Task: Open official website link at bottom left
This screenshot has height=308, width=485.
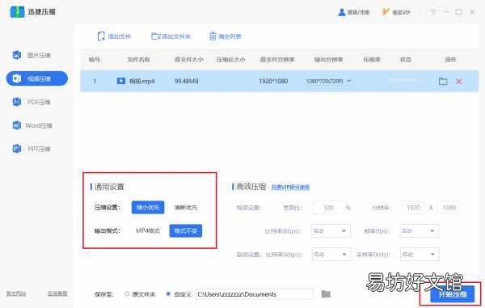Action: (16, 293)
